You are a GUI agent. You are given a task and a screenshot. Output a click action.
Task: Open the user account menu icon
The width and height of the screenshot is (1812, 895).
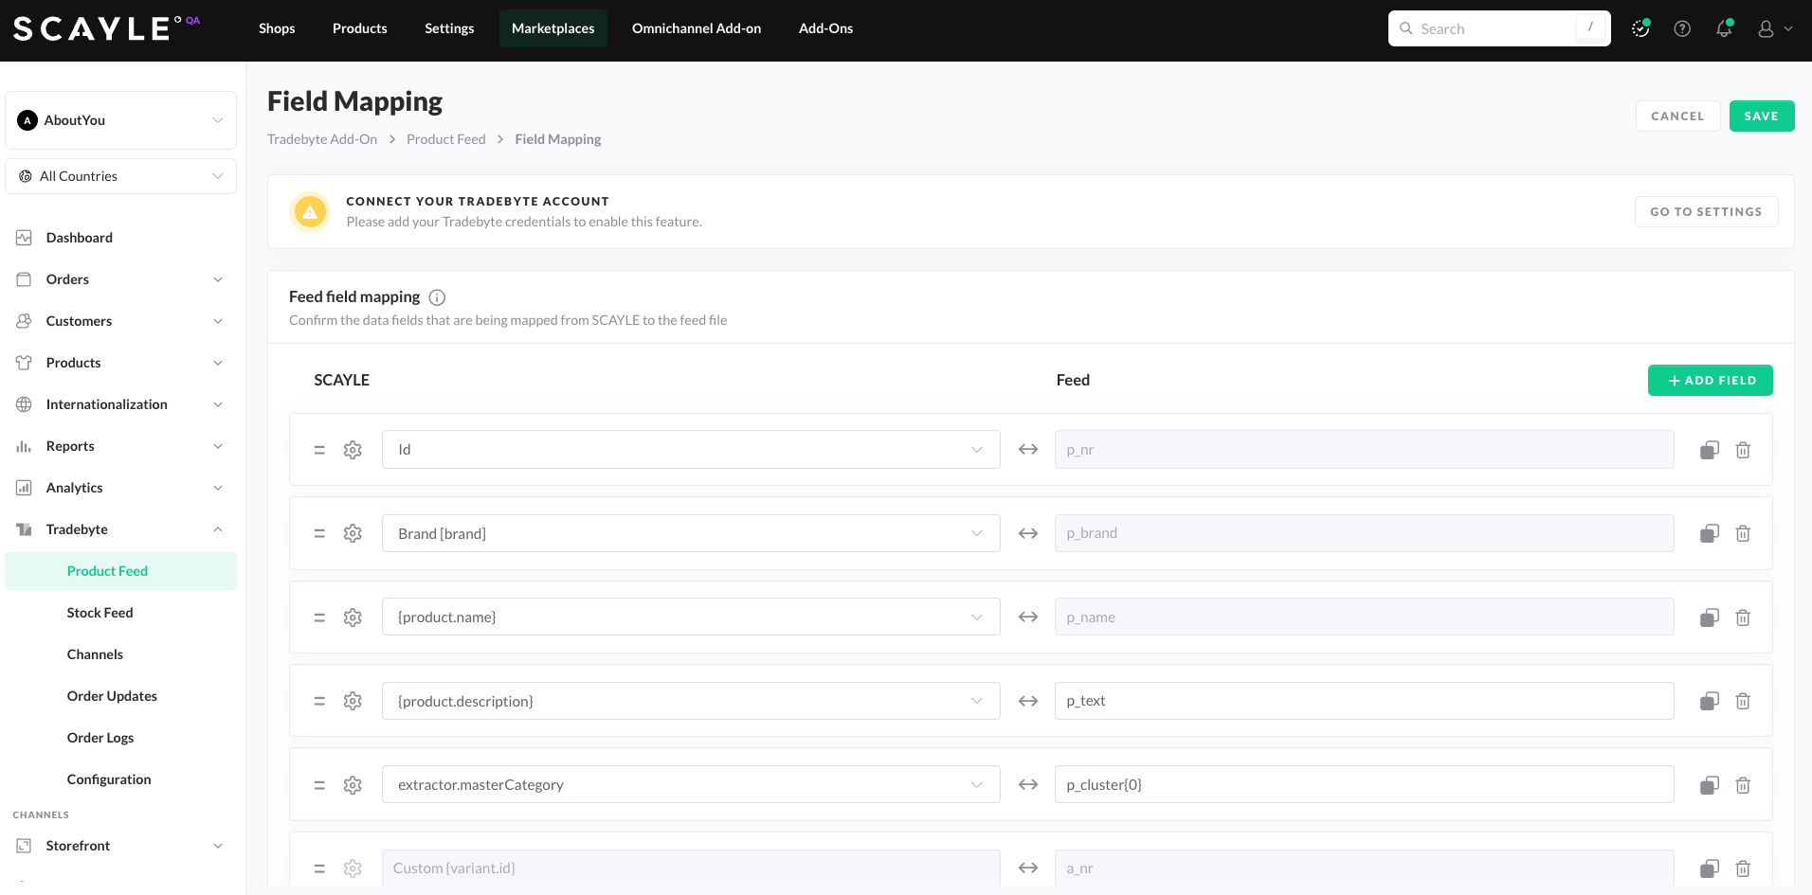[x=1774, y=29]
